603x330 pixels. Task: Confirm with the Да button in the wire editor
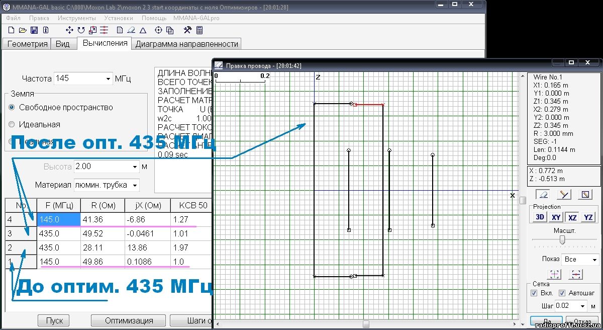pos(547,321)
